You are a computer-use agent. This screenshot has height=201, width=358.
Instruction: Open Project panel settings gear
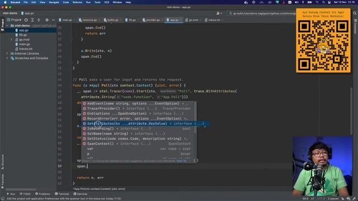47,20
